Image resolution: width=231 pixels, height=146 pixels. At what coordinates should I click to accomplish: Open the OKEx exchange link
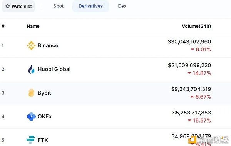pos(45,116)
